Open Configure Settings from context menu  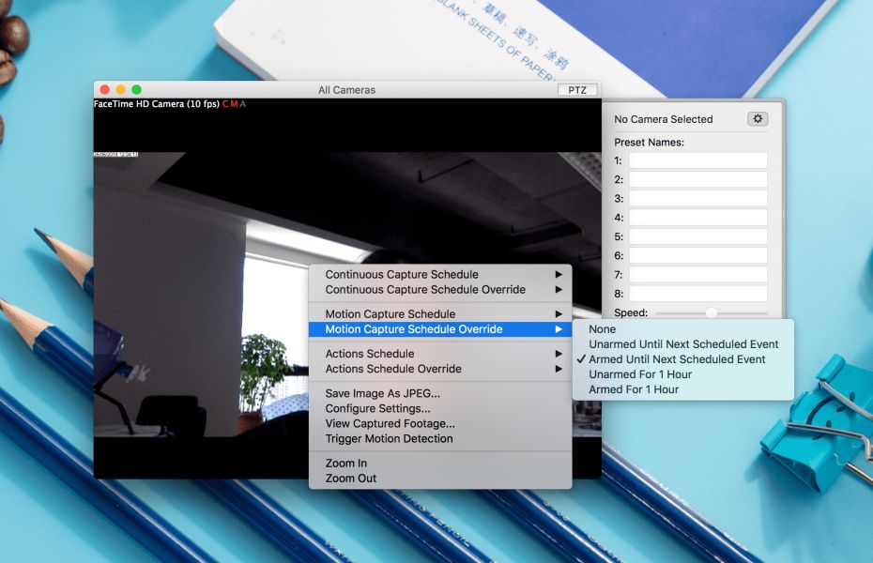point(440,408)
